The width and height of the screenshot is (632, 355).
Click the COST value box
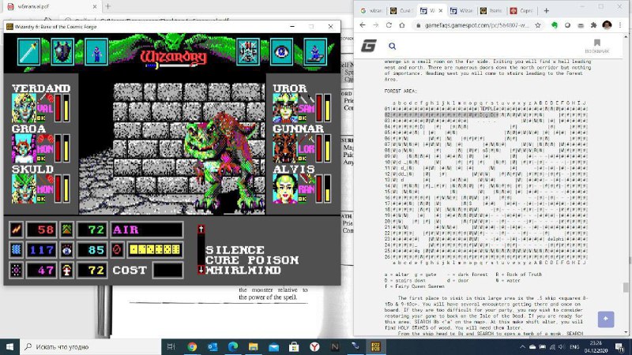click(x=167, y=270)
